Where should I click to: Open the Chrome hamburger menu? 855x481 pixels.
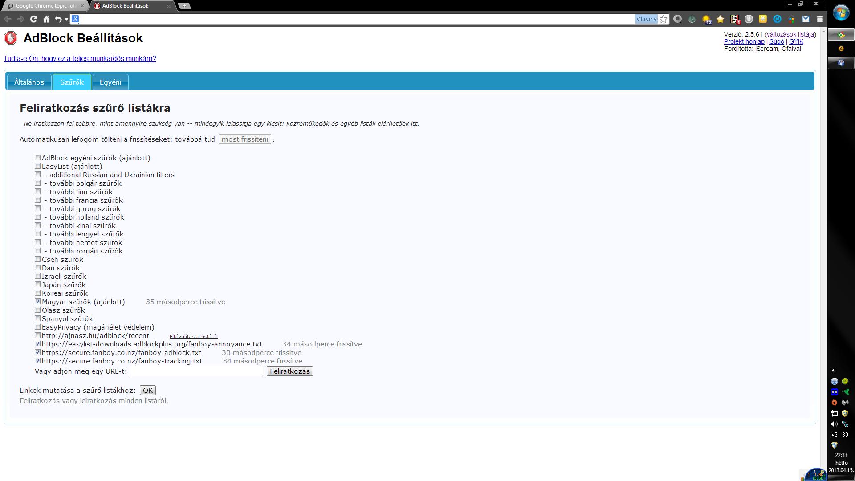(820, 19)
